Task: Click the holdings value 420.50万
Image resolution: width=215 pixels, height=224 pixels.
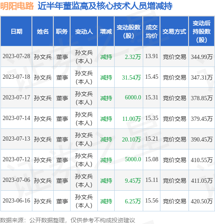Action: [x=202, y=201]
